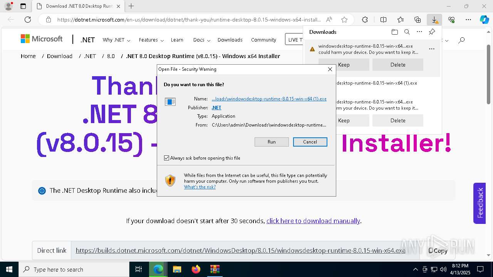Open the Favorites list icon
493x277 pixels.
[x=401, y=20]
